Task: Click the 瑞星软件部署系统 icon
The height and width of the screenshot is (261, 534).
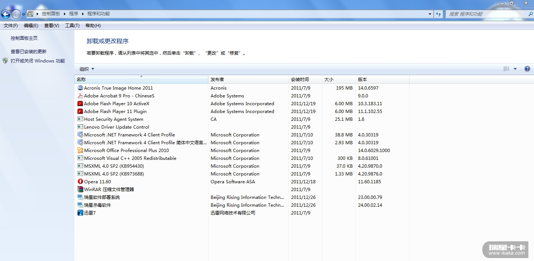Action: click(x=80, y=197)
